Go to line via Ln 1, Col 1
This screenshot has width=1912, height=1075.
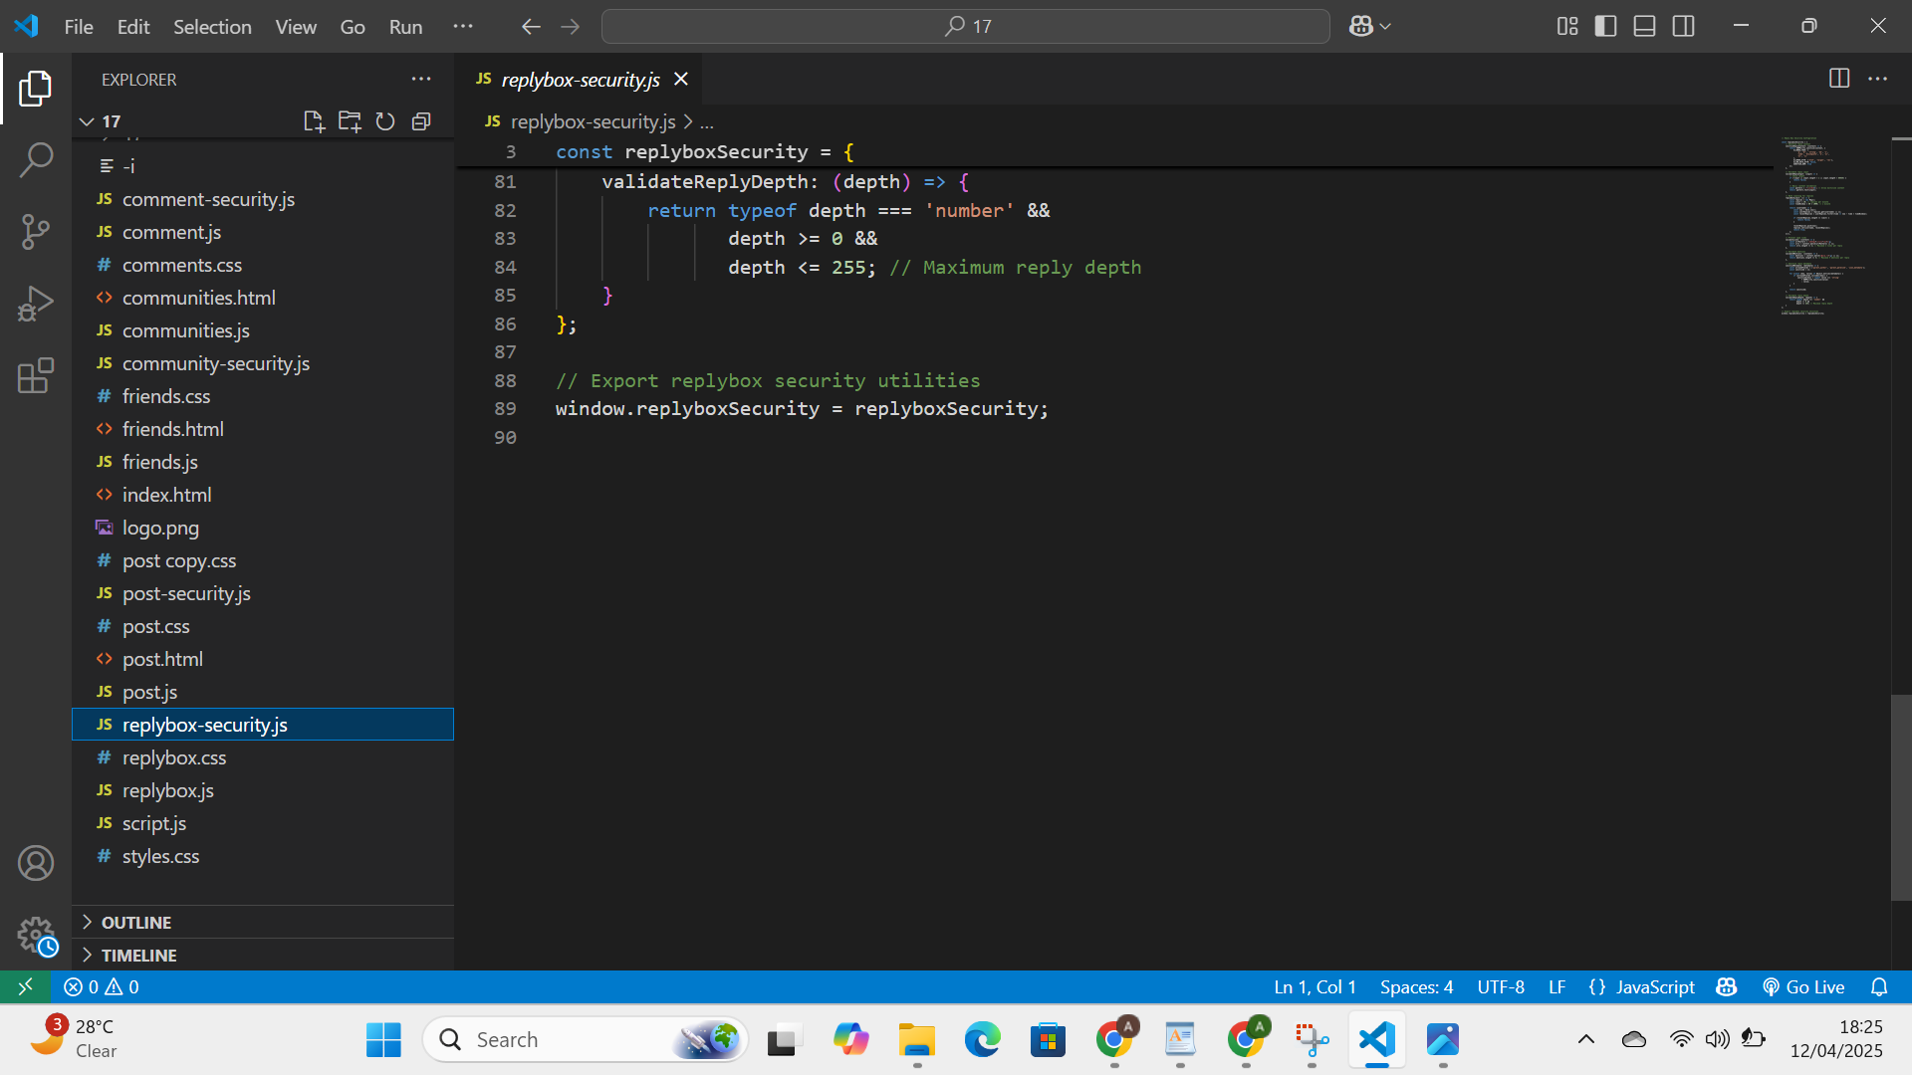click(1314, 986)
